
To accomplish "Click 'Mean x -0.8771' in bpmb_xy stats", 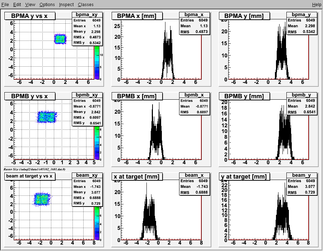I will (x=87, y=106).
